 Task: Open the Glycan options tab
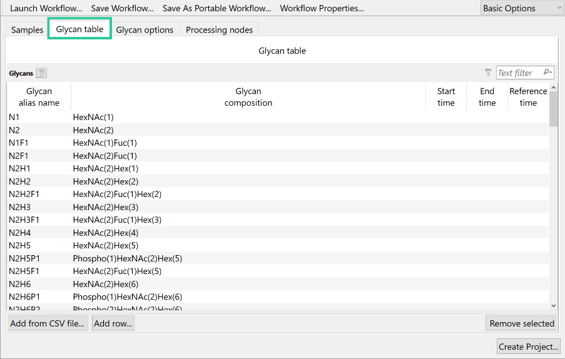pyautogui.click(x=145, y=30)
